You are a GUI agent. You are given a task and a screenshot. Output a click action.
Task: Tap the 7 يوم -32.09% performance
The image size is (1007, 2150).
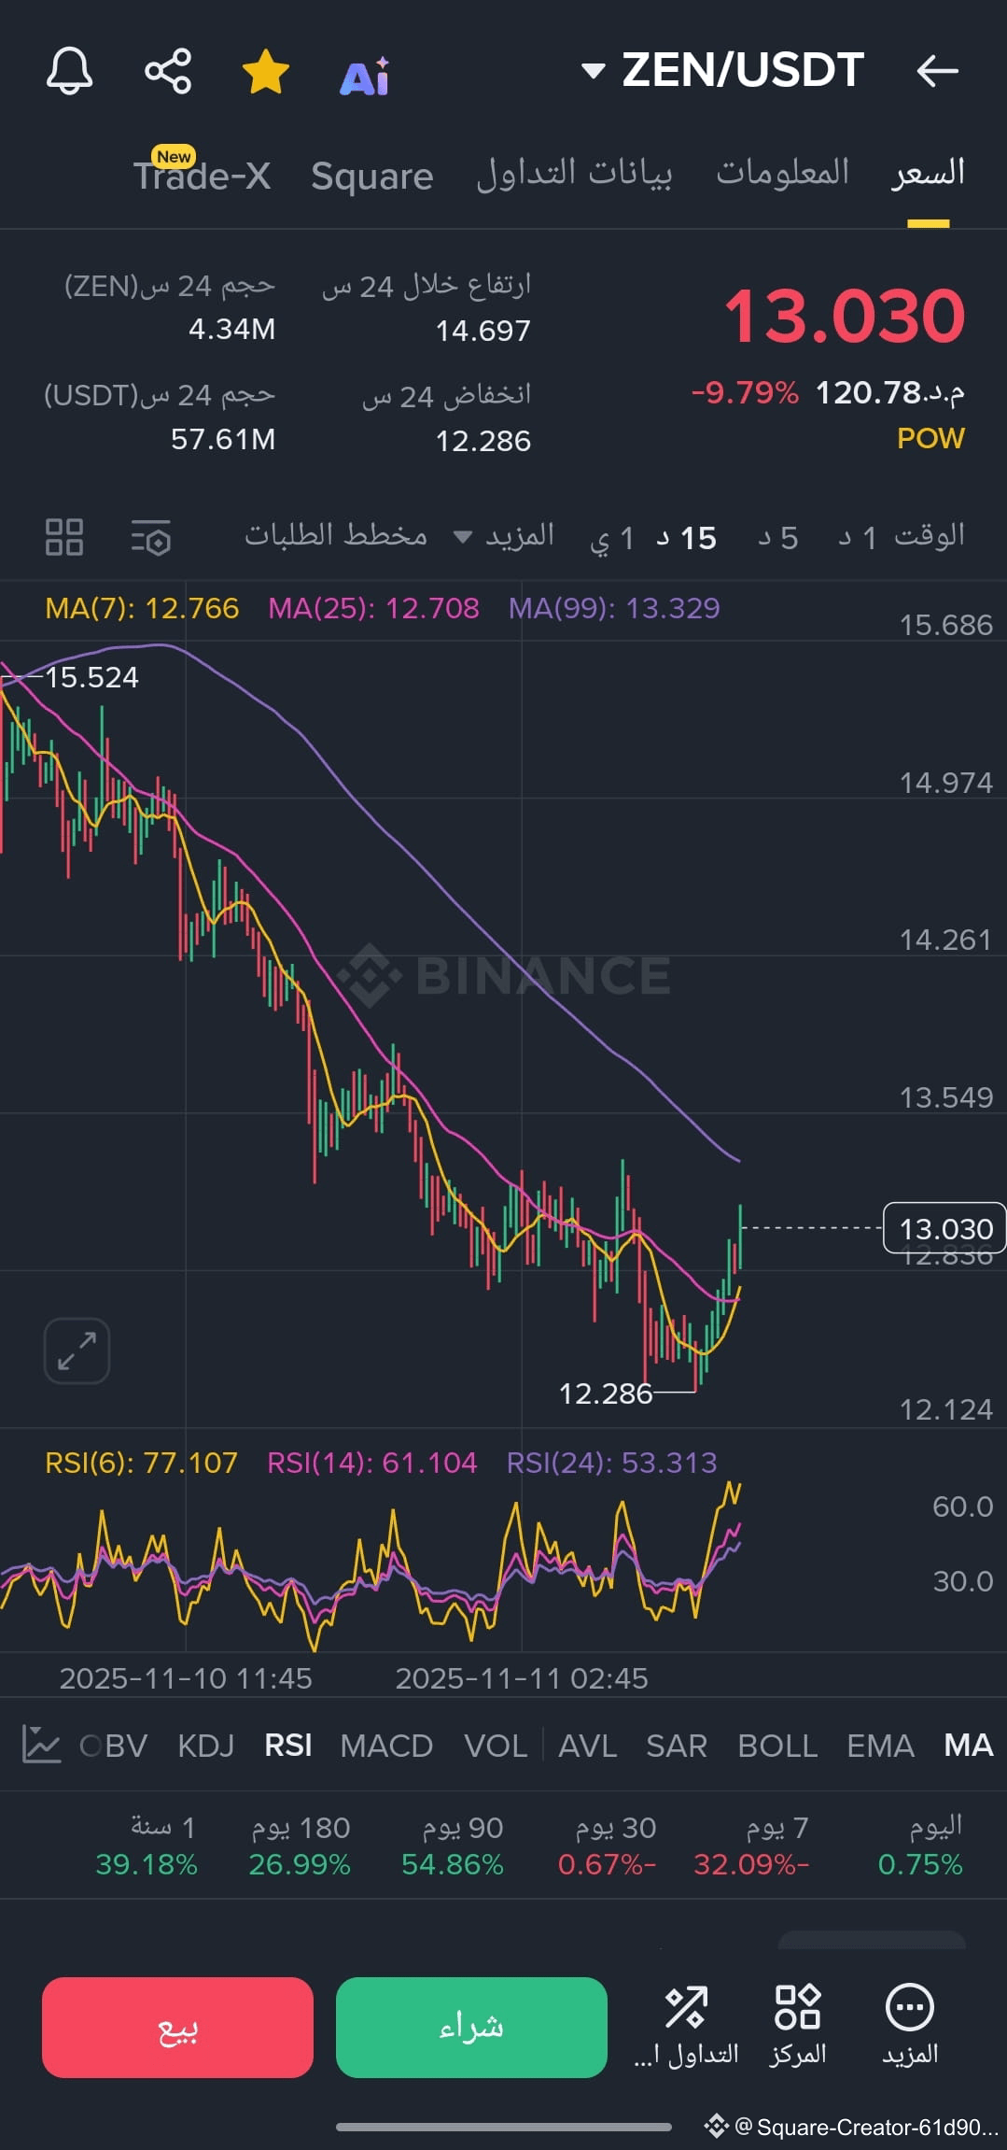coord(751,1846)
